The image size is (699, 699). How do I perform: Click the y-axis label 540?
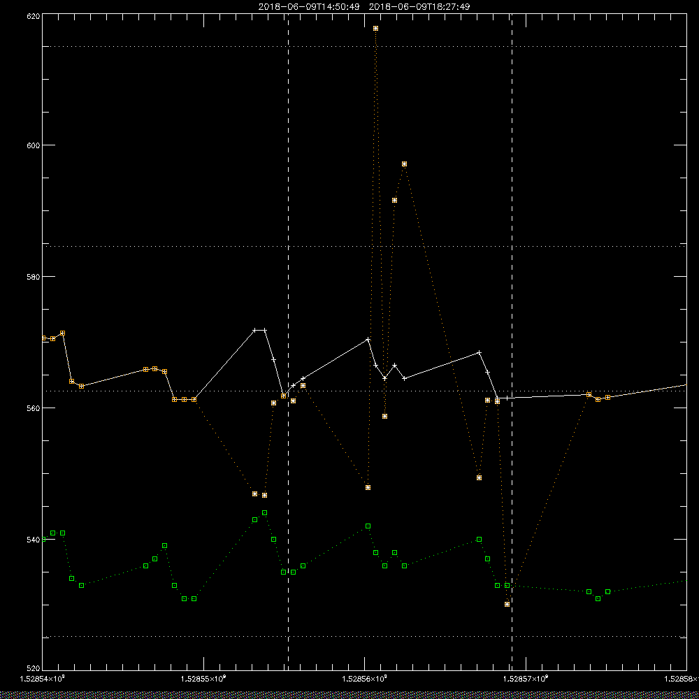(34, 540)
